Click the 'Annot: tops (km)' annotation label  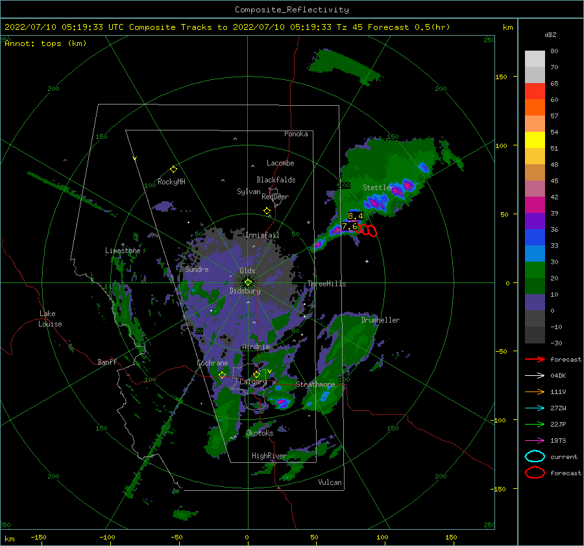45,43
